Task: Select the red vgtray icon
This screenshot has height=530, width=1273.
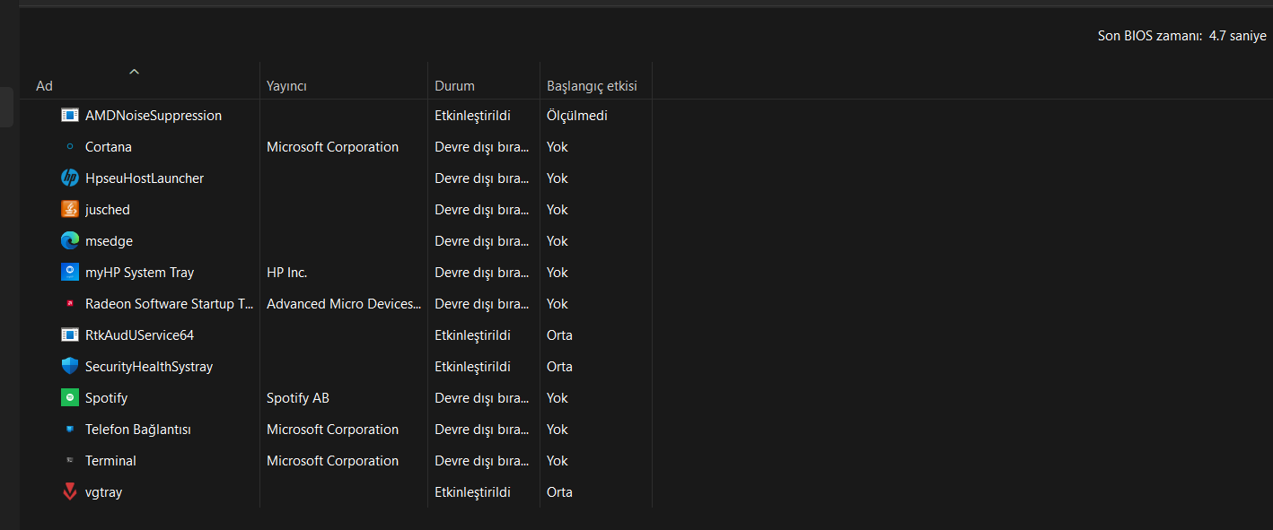Action: 70,492
